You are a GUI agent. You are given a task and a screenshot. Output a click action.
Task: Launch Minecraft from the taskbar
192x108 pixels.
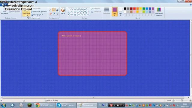pyautogui.click(x=29, y=105)
